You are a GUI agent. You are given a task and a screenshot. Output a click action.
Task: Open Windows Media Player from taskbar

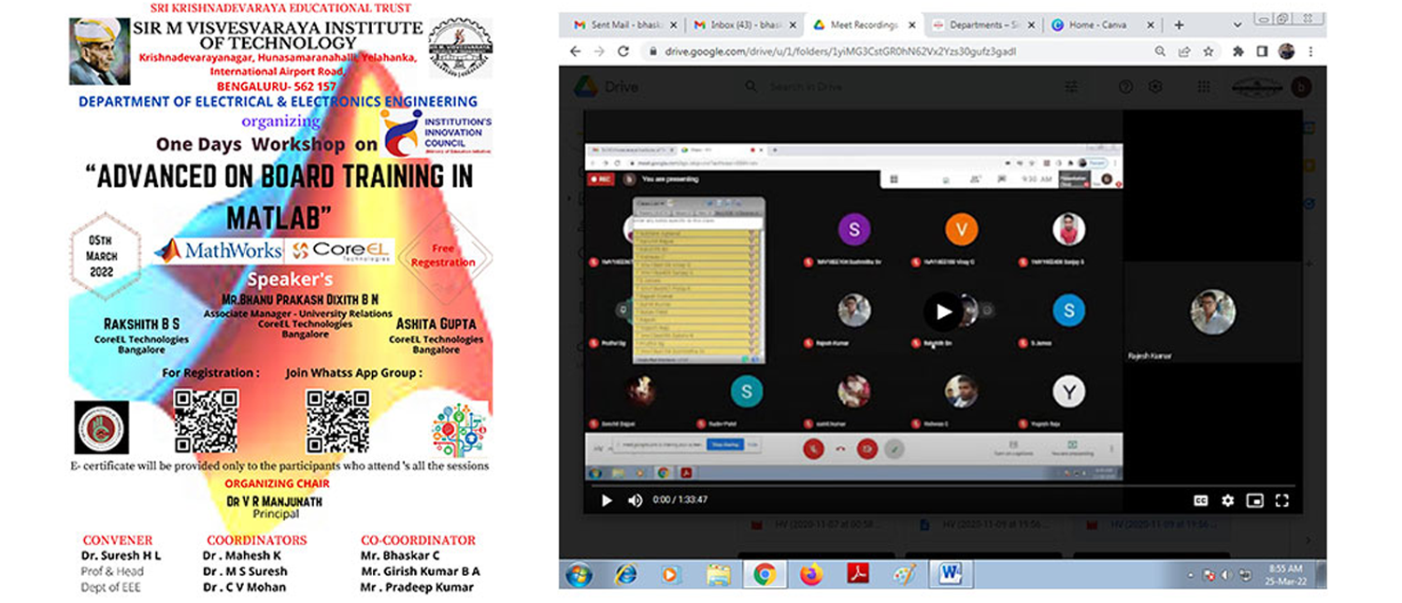[x=670, y=574]
